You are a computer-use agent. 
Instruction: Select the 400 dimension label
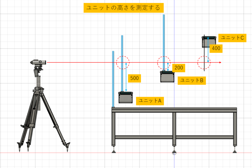coord(216,48)
